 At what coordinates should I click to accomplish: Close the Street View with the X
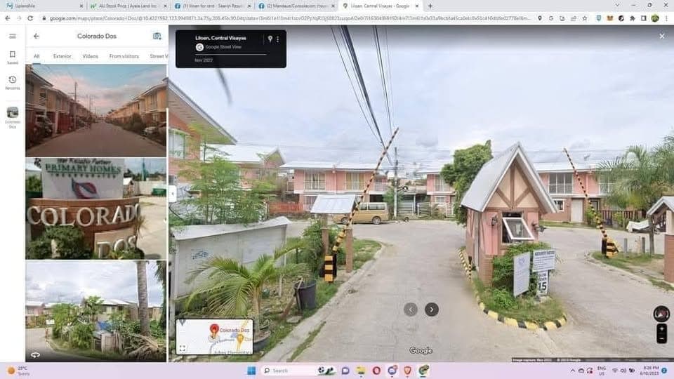662,36
